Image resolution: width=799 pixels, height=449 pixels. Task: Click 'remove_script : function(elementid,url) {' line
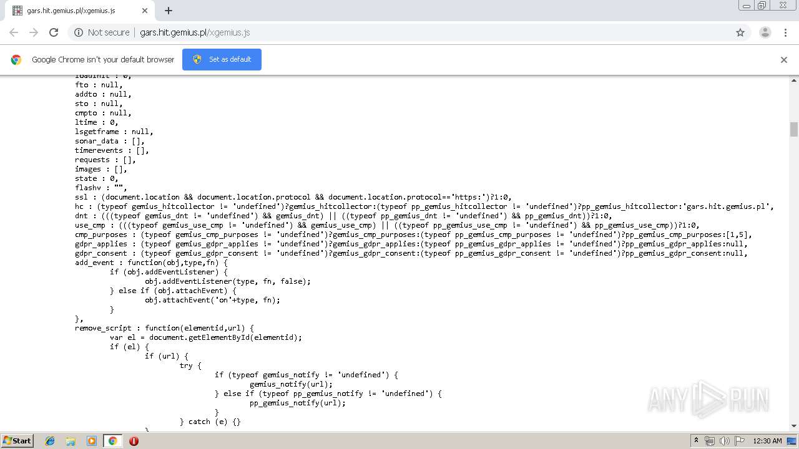coord(164,328)
